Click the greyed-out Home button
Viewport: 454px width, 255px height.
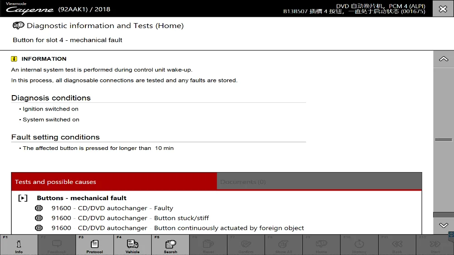coord(321,245)
